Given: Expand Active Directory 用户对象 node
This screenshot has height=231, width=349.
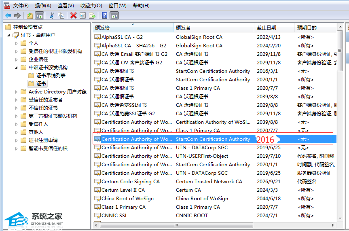Looking at the screenshot, I should click(x=16, y=92).
